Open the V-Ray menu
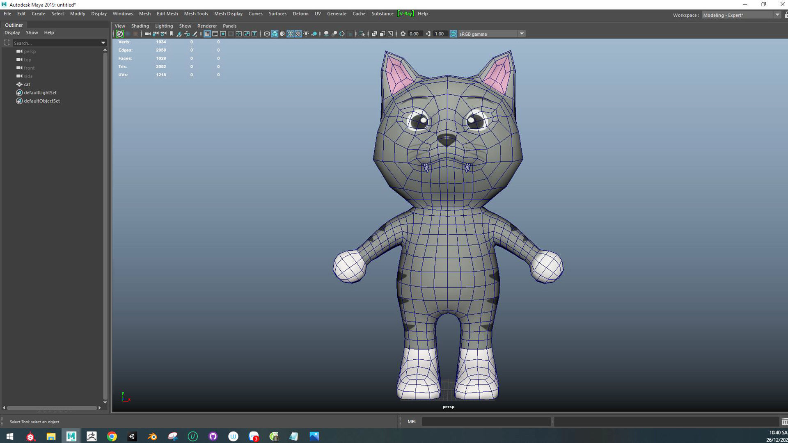The width and height of the screenshot is (788, 443). click(405, 14)
